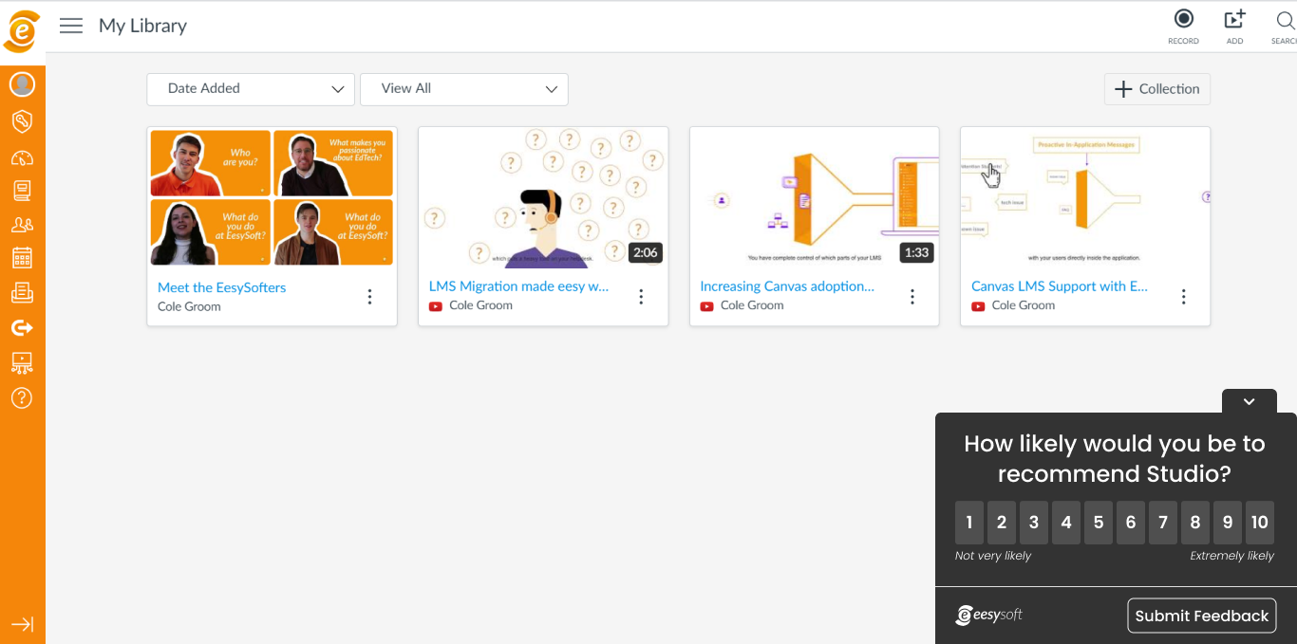Rate recommendation as 10

(1260, 523)
